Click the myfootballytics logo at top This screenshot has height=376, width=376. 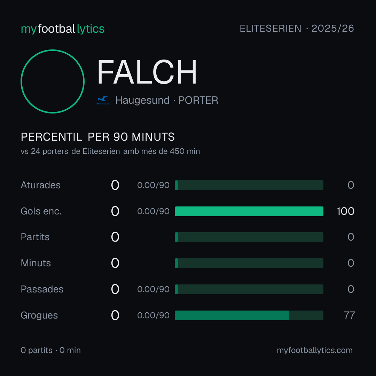coord(63,29)
